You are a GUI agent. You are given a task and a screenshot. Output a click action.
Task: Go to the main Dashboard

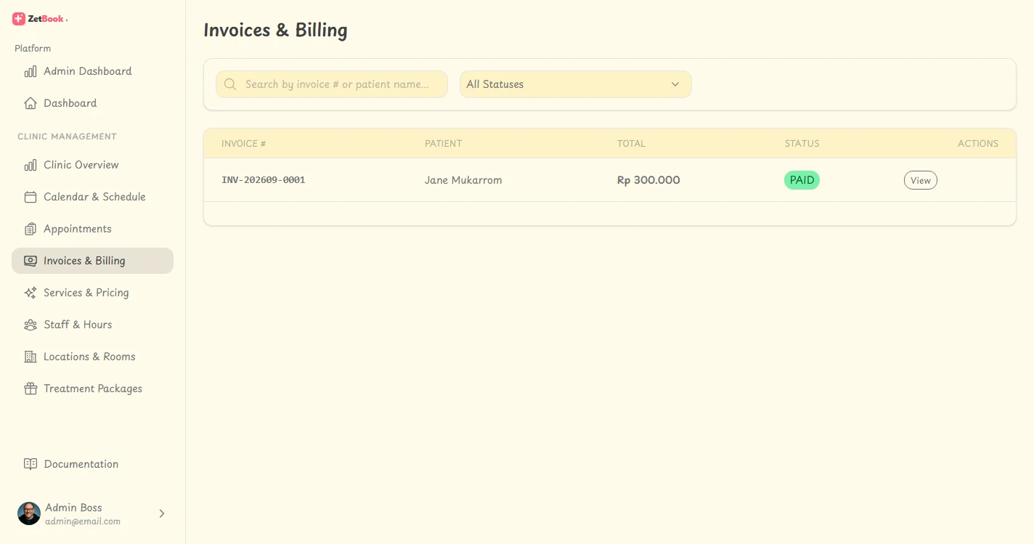tap(92, 103)
